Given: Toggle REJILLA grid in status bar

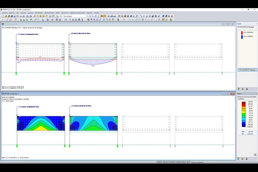Looking at the screenshot, I should coord(166,162).
